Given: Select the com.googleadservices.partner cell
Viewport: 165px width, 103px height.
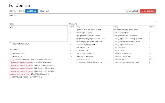Looking at the screenshot, I should pyautogui.click(x=131, y=41).
